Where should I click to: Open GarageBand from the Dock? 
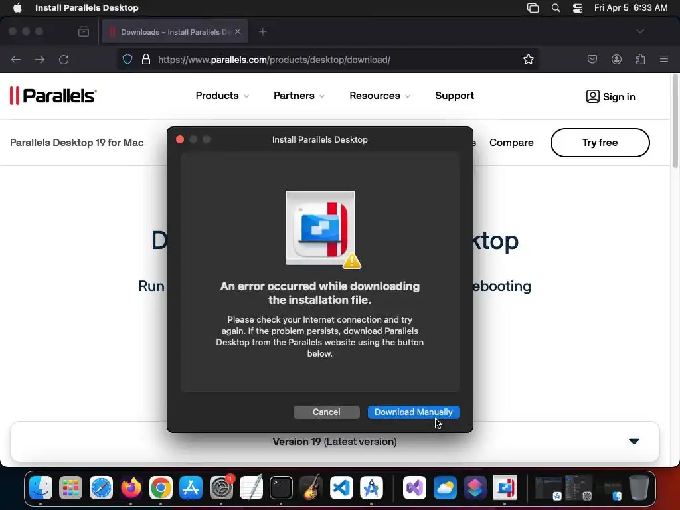pos(311,488)
